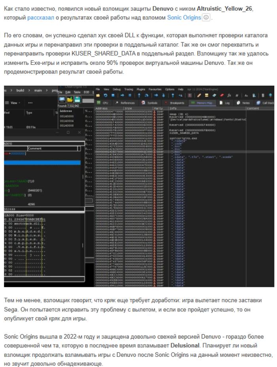Viewport: 277px width, 367px height.
Task: Click the "build" breadcrumb in explorer path
Action: coord(20,90)
